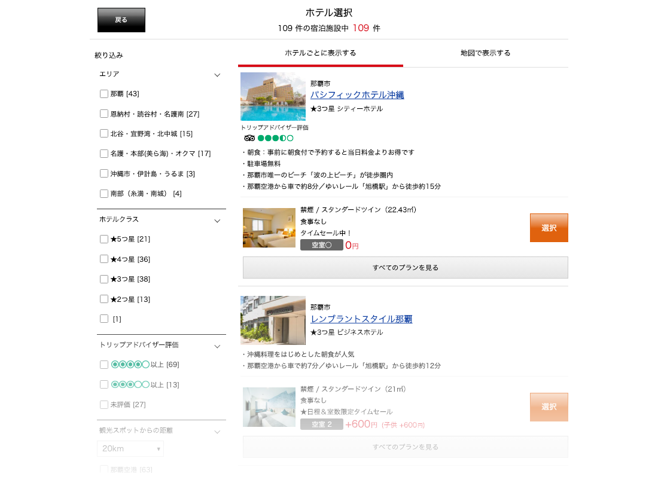
Task: Check 北谷・宜野湾・北中城 [15] checkbox
Action: click(x=104, y=133)
